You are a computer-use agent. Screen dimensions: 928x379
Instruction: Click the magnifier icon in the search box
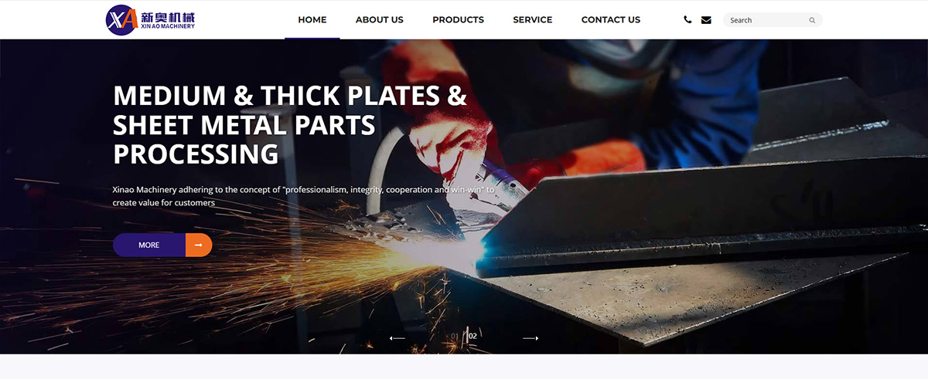(812, 20)
